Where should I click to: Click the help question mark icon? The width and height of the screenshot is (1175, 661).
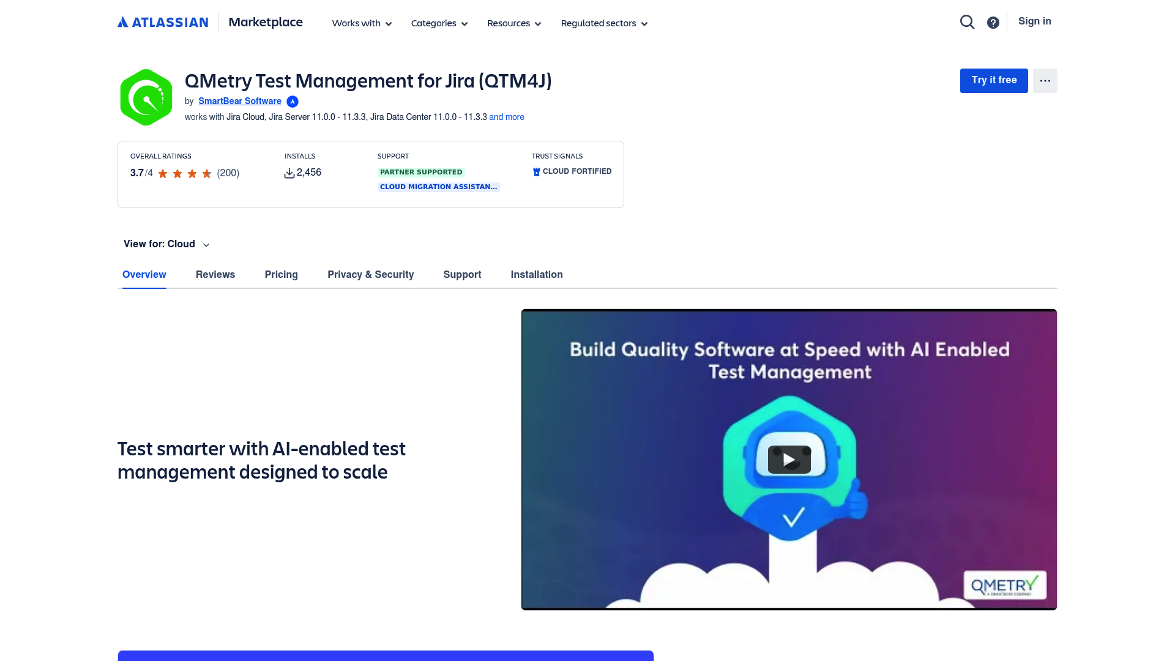[x=993, y=22]
